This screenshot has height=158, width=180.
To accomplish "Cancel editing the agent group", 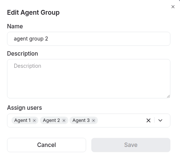I will tap(47, 145).
